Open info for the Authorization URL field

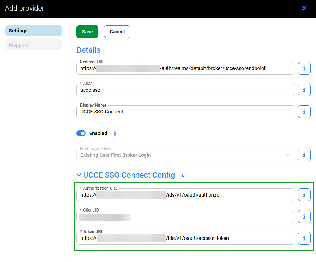(304, 195)
